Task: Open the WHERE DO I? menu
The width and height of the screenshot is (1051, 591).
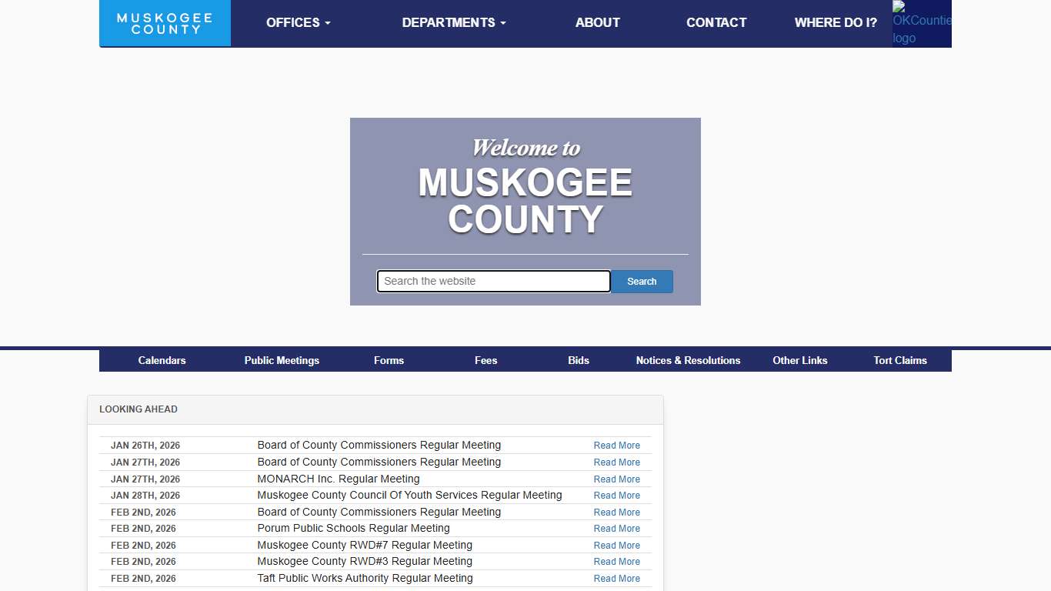Action: point(836,22)
